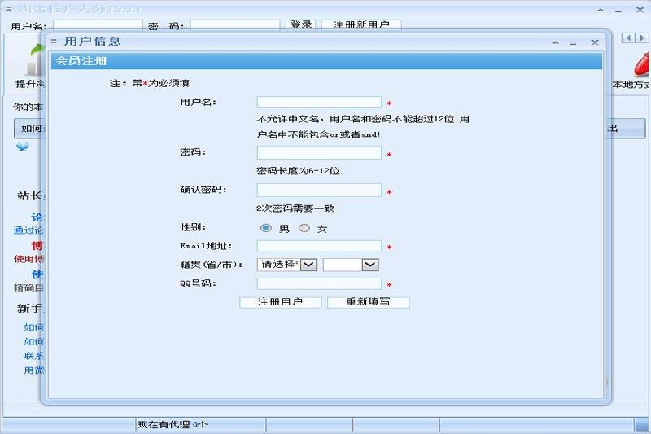Click the 注册用户 submit button

tap(280, 302)
